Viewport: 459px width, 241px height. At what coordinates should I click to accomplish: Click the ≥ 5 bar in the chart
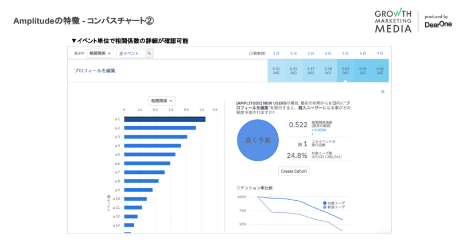tap(150, 154)
